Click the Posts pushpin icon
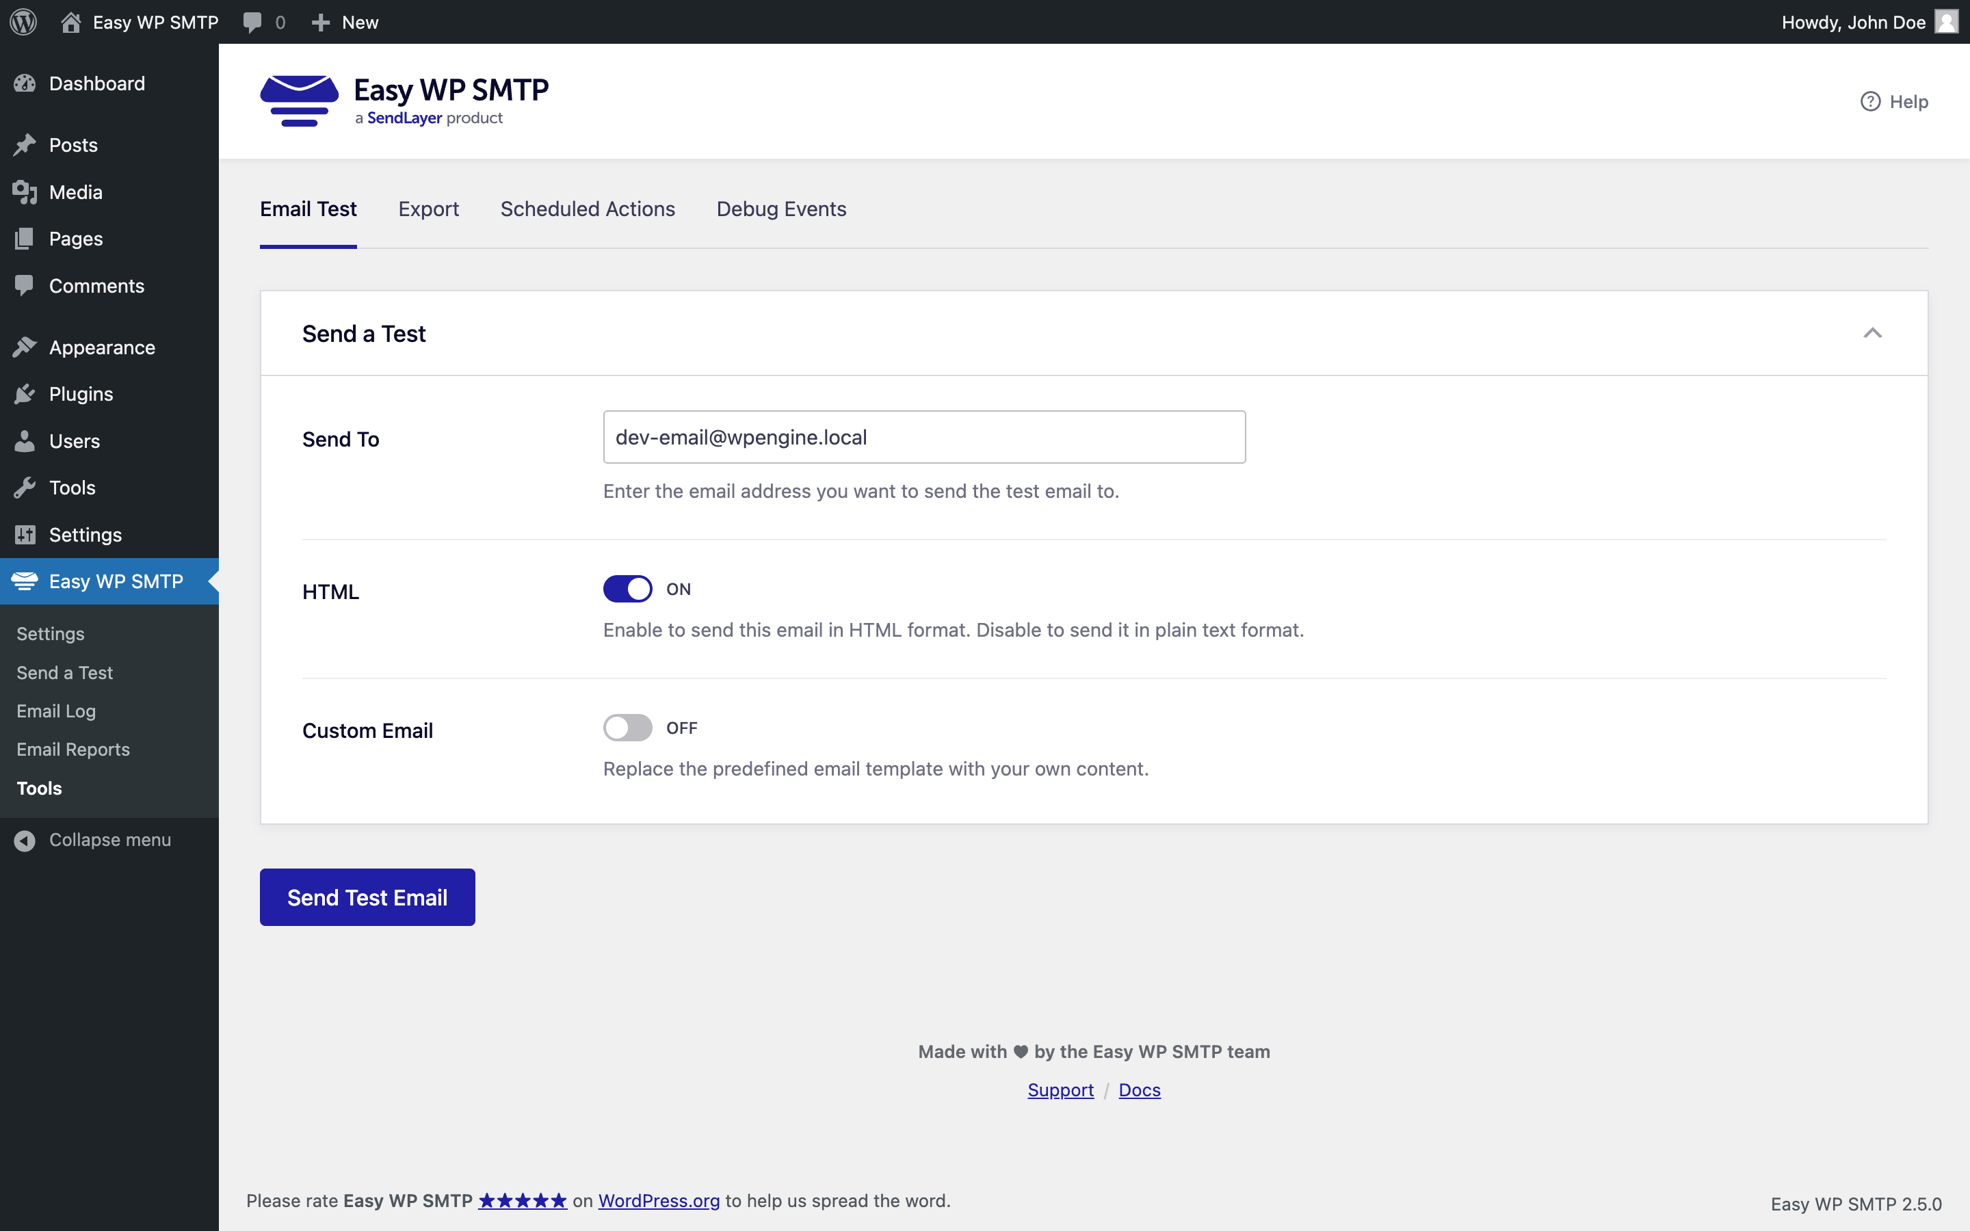The width and height of the screenshot is (1970, 1231). pyautogui.click(x=25, y=145)
